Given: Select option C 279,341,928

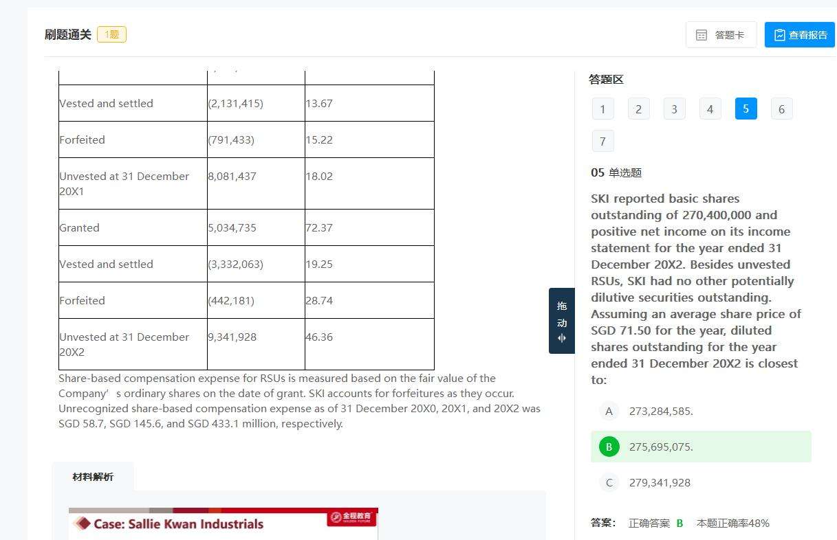Looking at the screenshot, I should [701, 482].
